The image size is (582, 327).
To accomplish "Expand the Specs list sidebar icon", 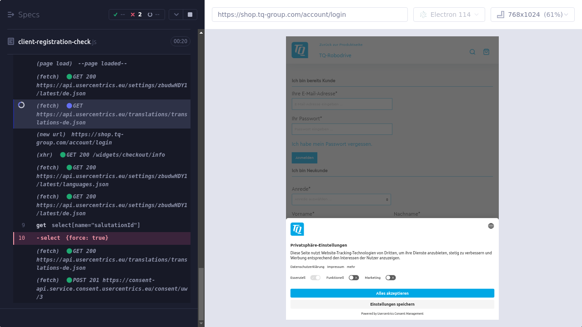I will point(11,15).
